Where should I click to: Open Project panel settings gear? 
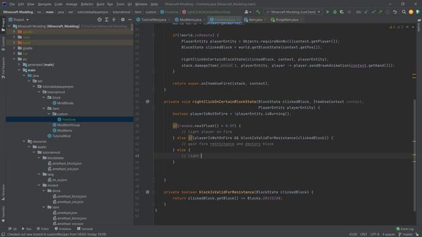tap(123, 20)
